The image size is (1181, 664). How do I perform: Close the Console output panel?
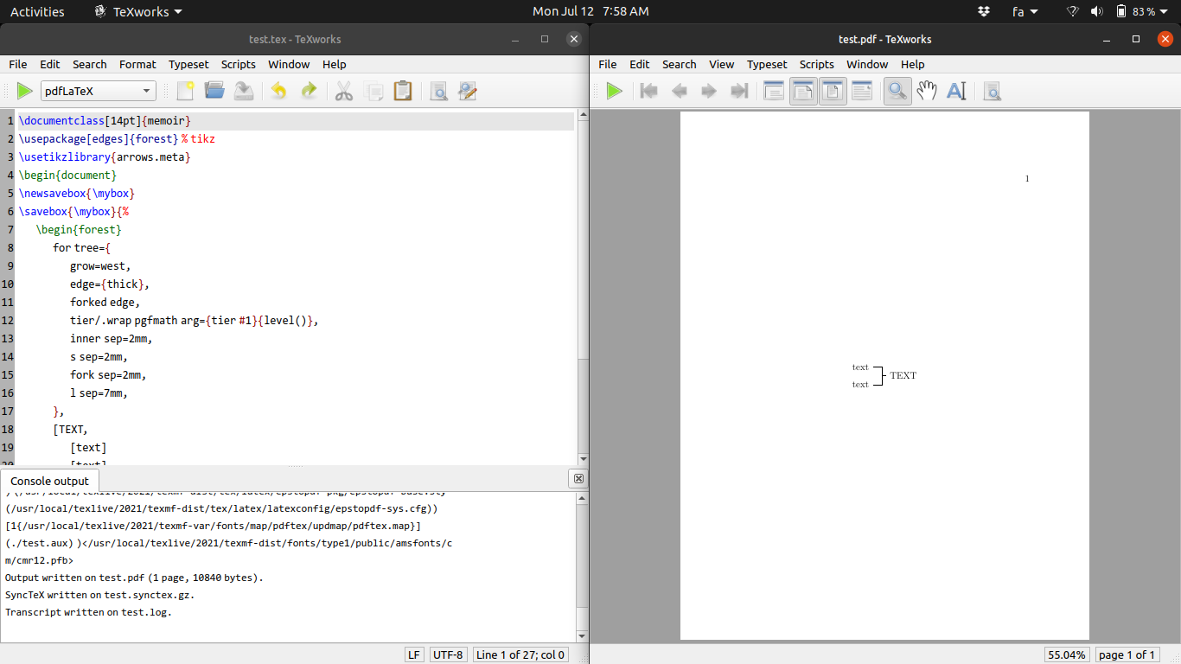(x=578, y=479)
